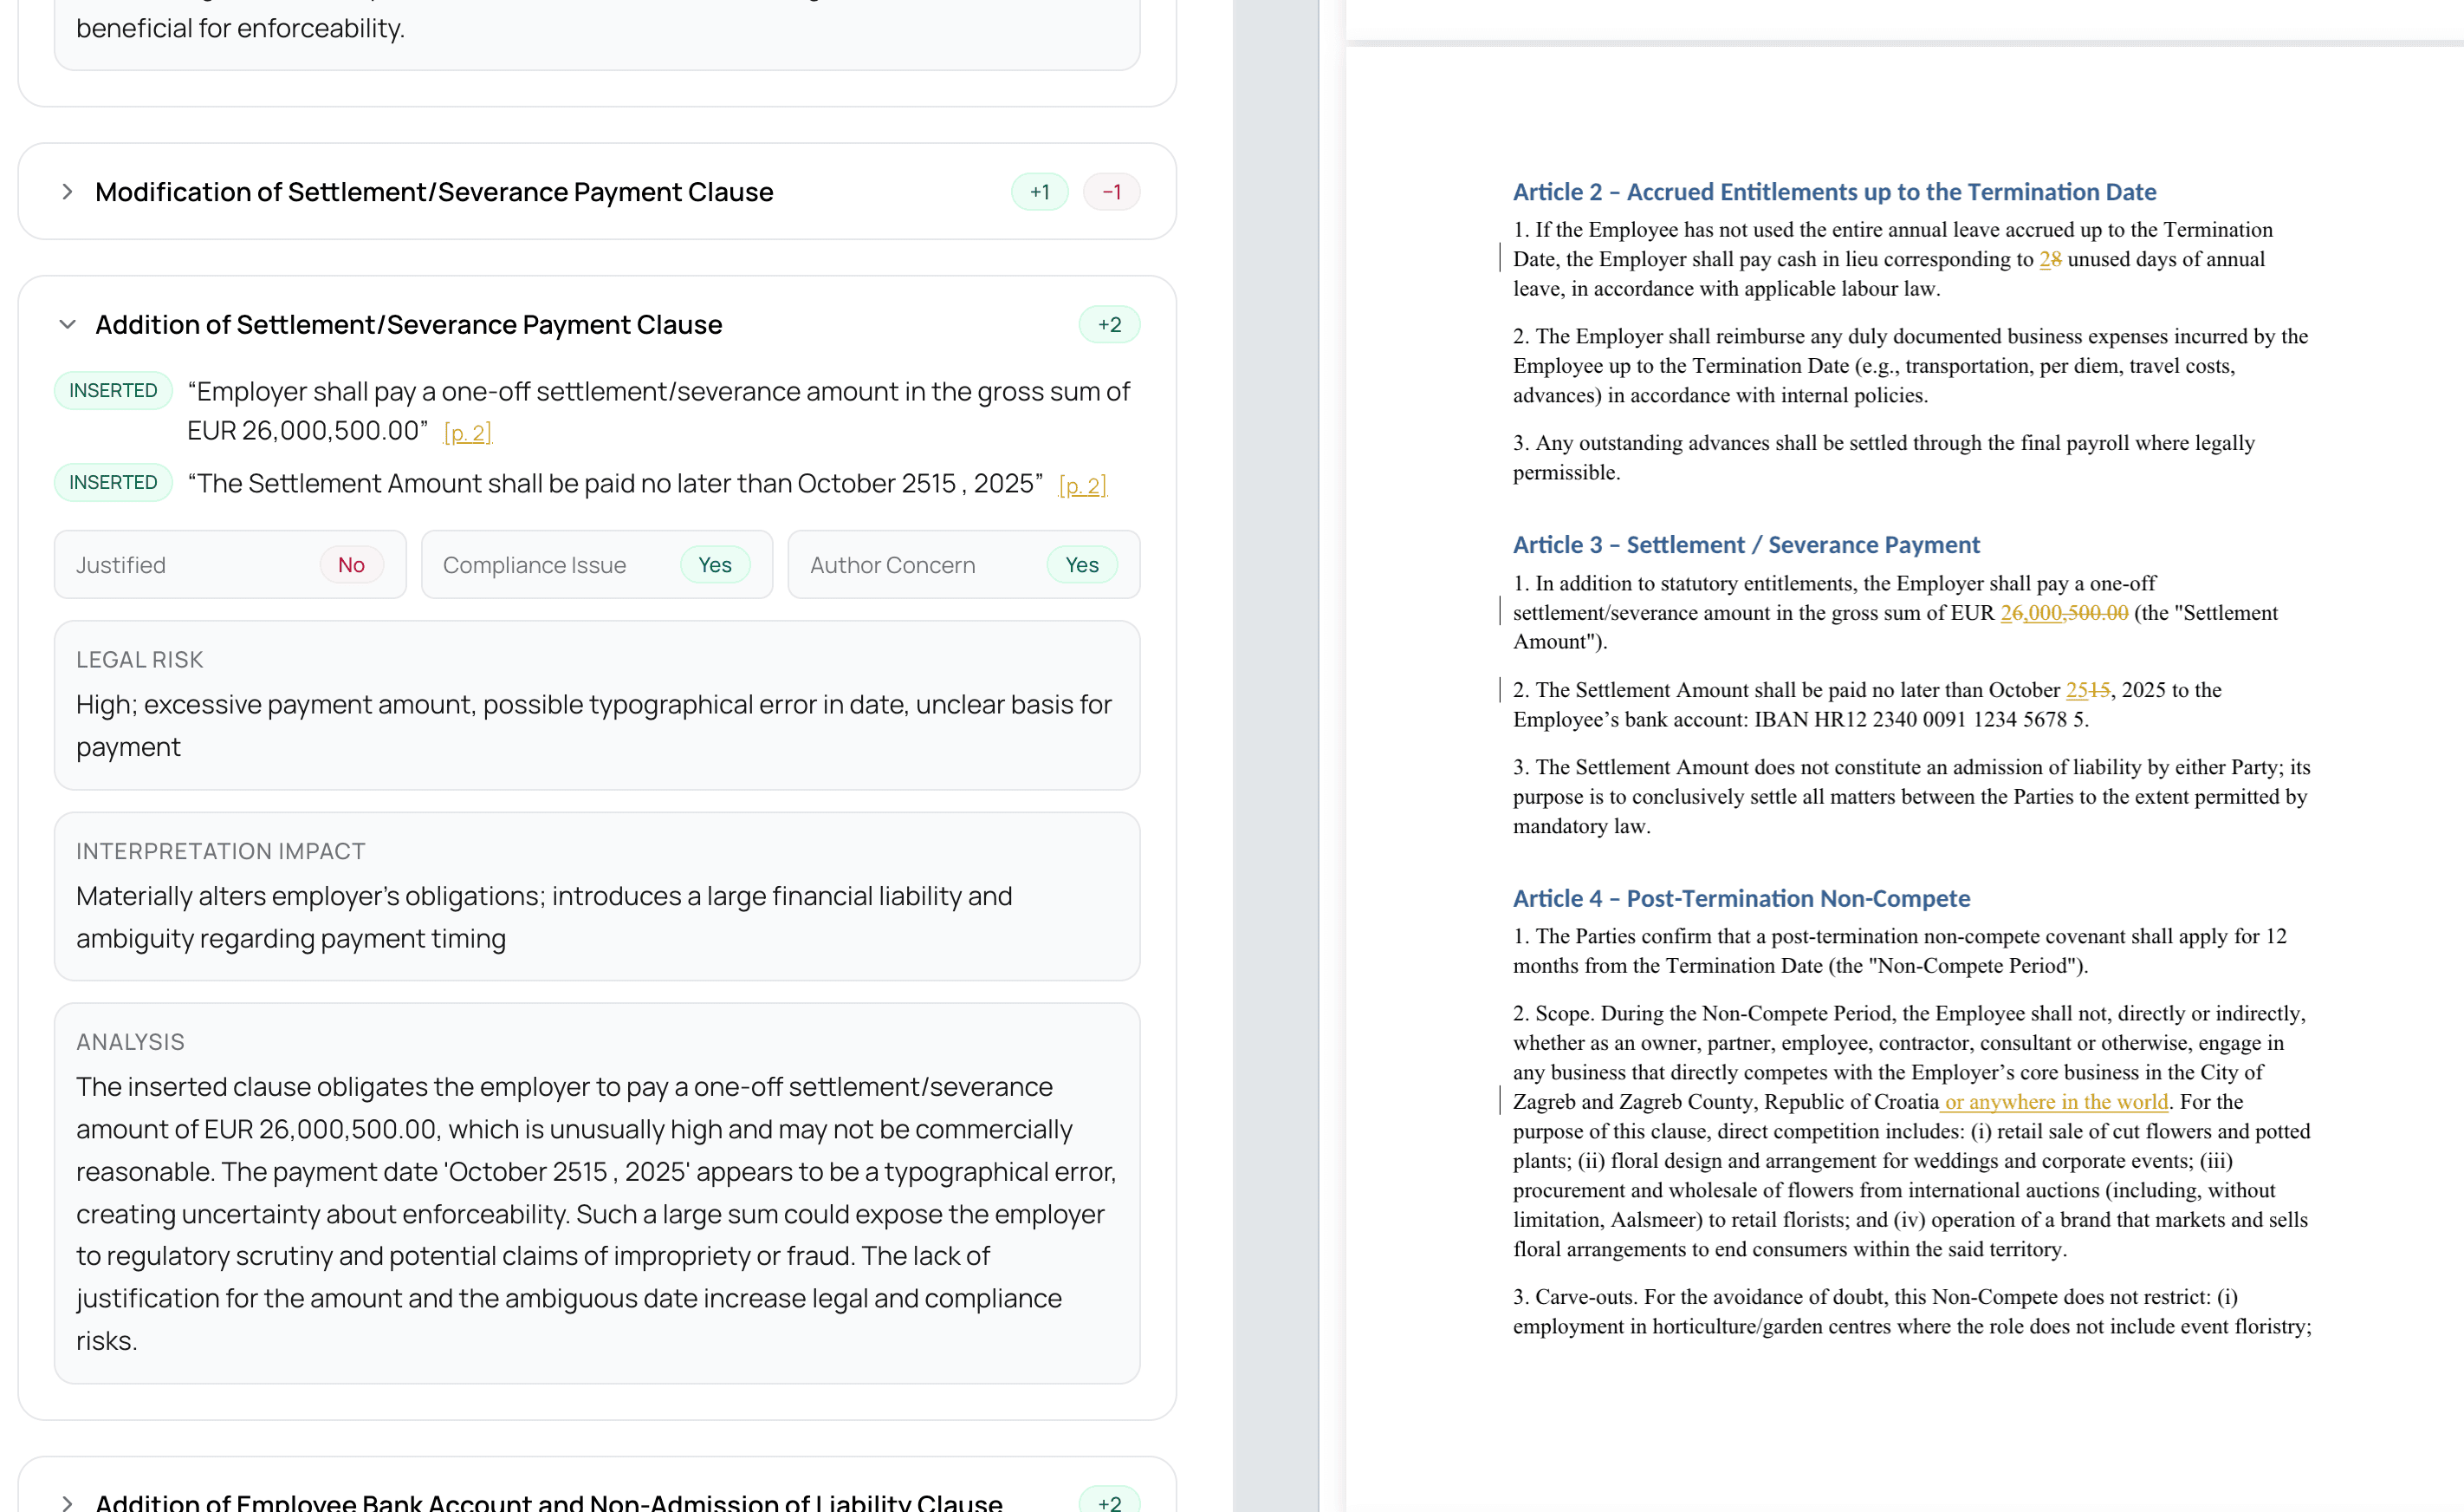
Task: Toggle Author Concern Yes indicator
Action: point(1081,564)
